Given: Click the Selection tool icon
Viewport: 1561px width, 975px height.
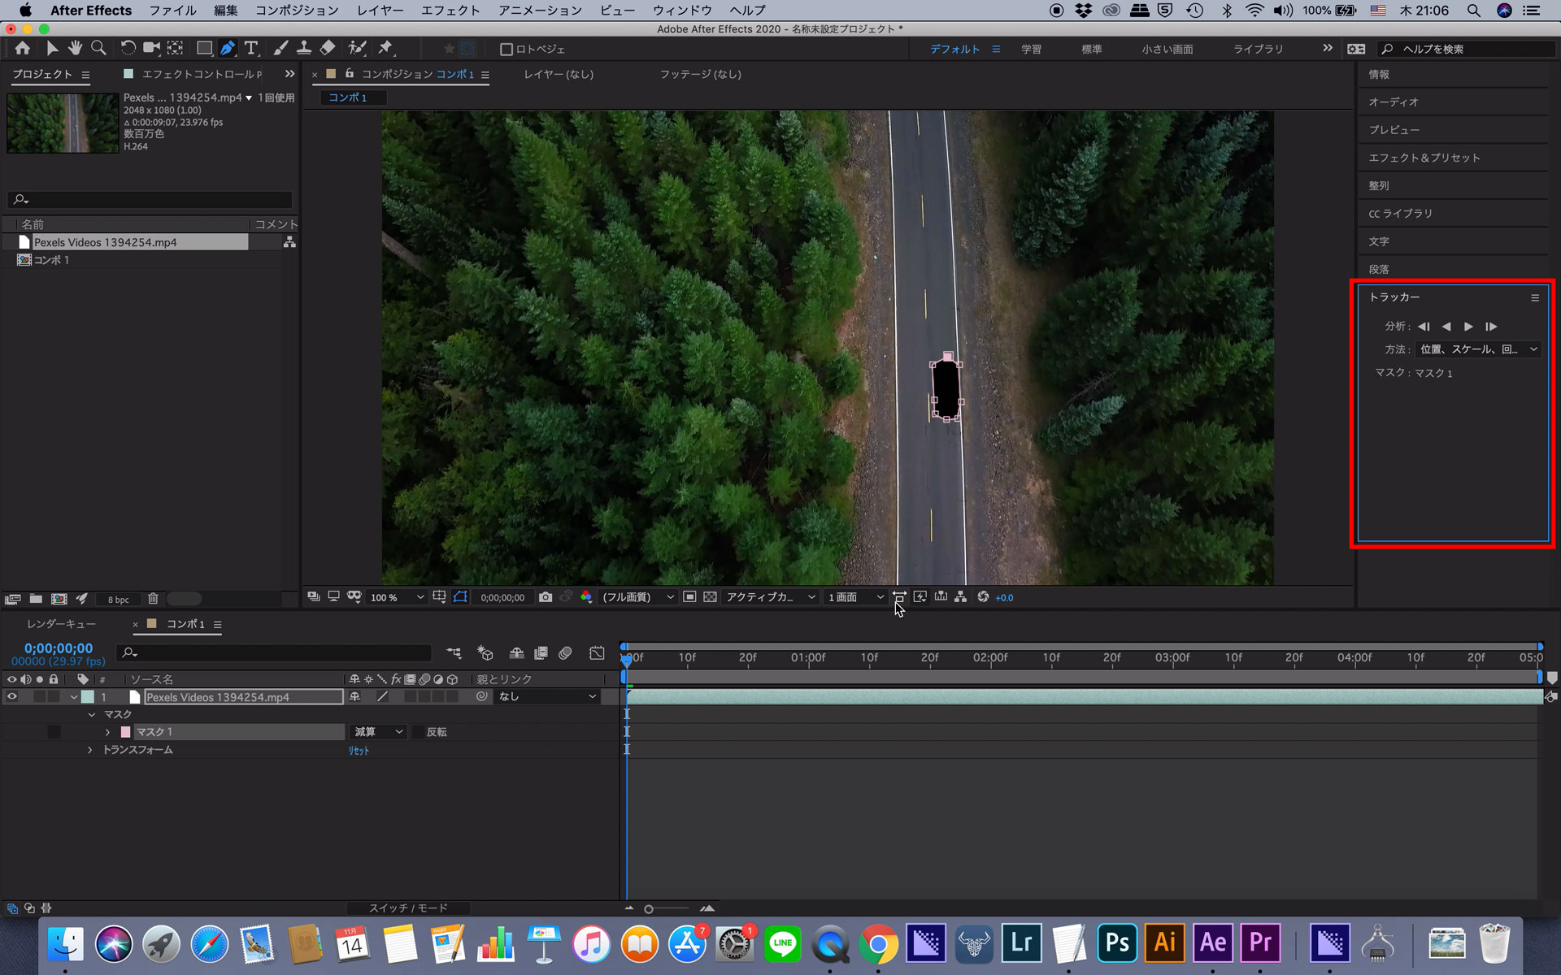Looking at the screenshot, I should [50, 47].
